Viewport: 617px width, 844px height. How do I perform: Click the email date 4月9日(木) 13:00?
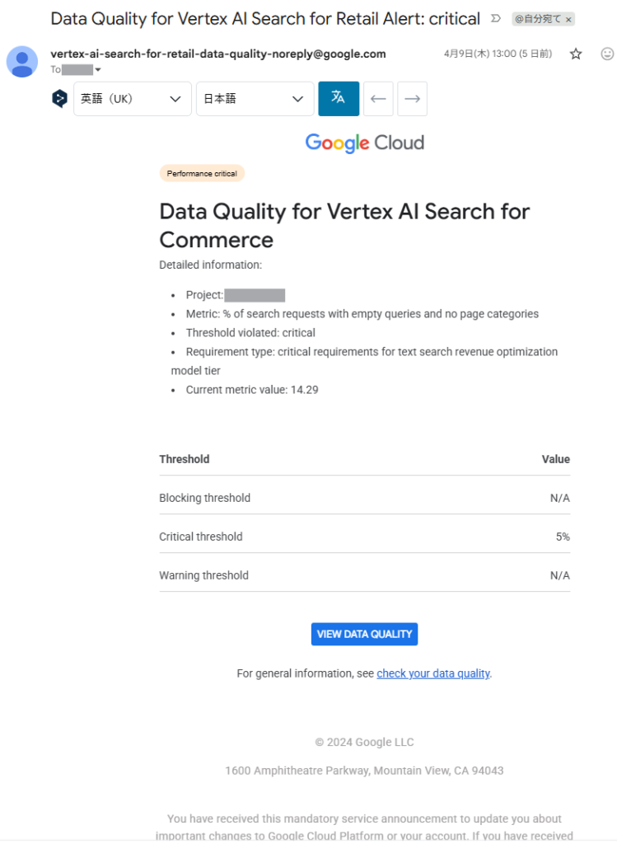click(x=498, y=54)
